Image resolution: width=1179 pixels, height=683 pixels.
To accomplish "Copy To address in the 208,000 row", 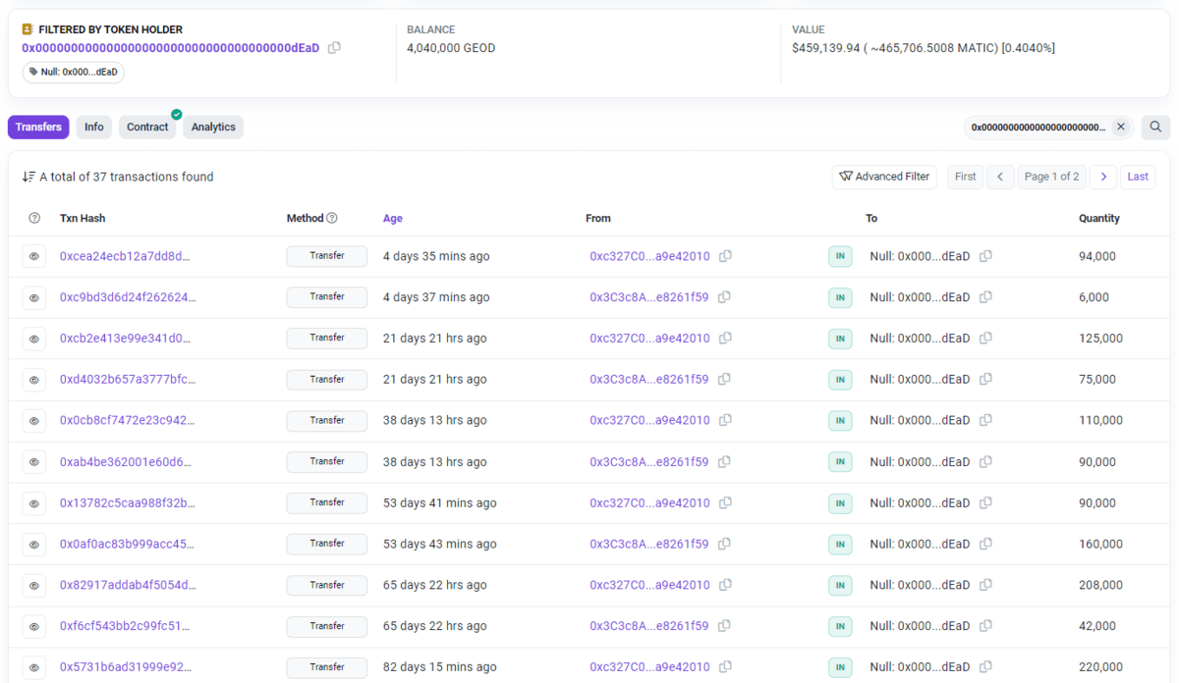I will [985, 586].
